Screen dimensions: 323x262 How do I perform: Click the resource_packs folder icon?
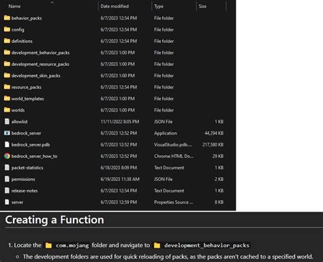pos(7,87)
